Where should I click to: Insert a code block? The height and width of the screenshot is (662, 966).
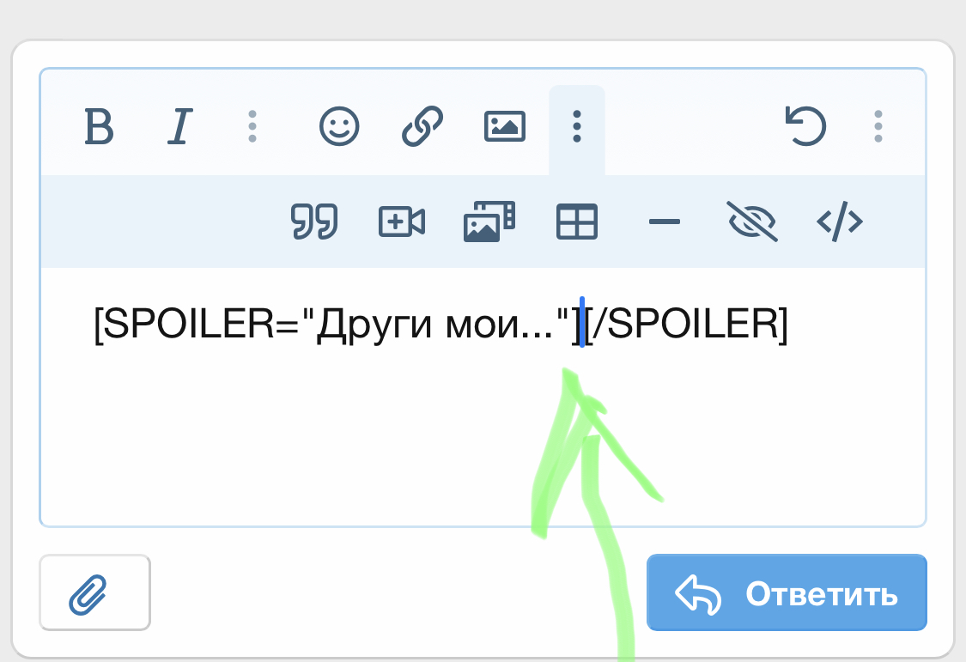coord(839,222)
